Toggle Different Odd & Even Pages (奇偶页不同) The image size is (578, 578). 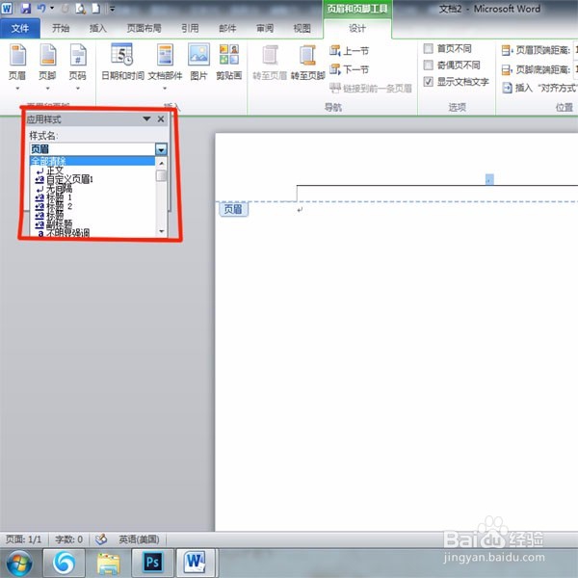428,65
